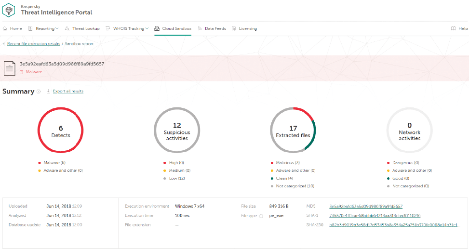The image size is (469, 249).
Task: Click the export download icon
Action: (48, 91)
